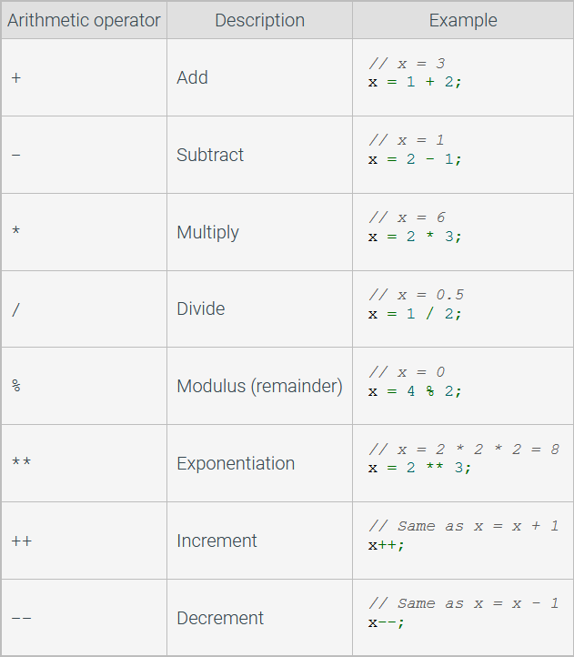Click the code line x = 1 + 2;

415,82
